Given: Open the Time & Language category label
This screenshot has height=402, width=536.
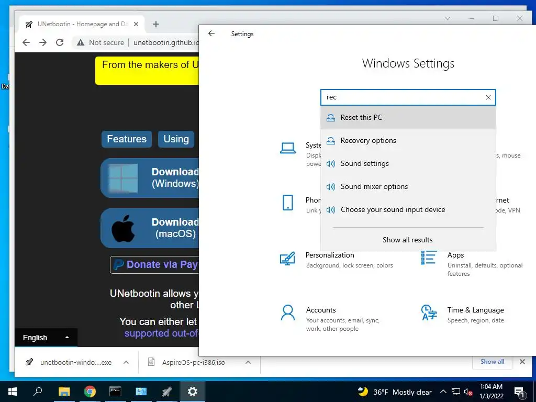Looking at the screenshot, I should tap(475, 310).
